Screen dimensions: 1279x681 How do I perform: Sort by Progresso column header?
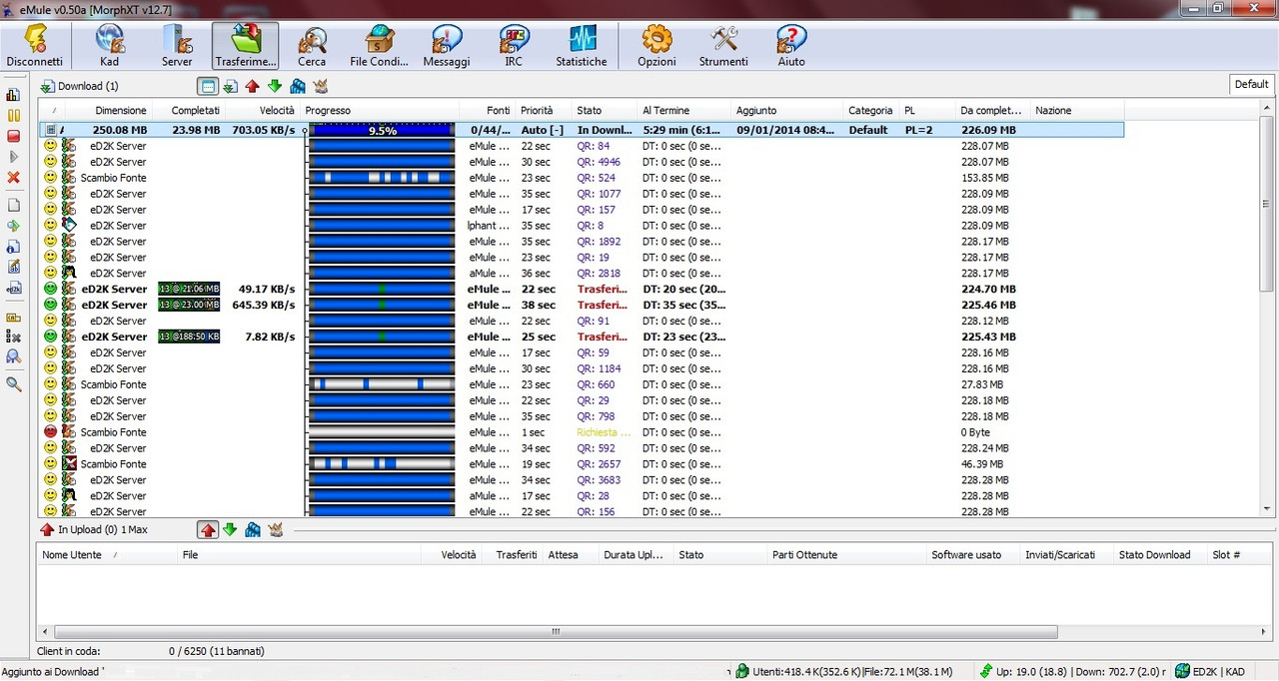tap(380, 111)
